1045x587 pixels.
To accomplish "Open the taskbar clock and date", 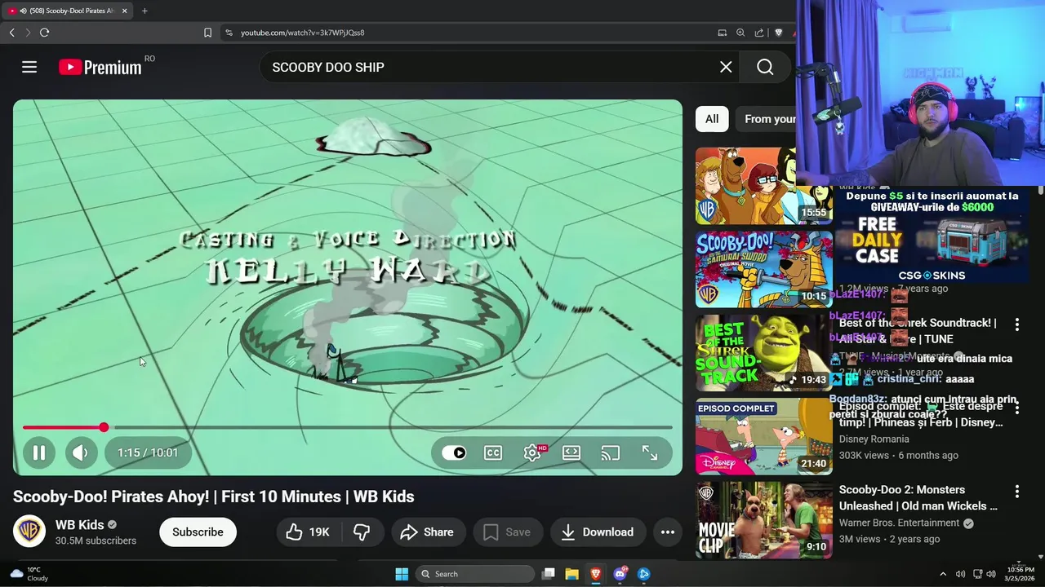I will (x=1021, y=574).
